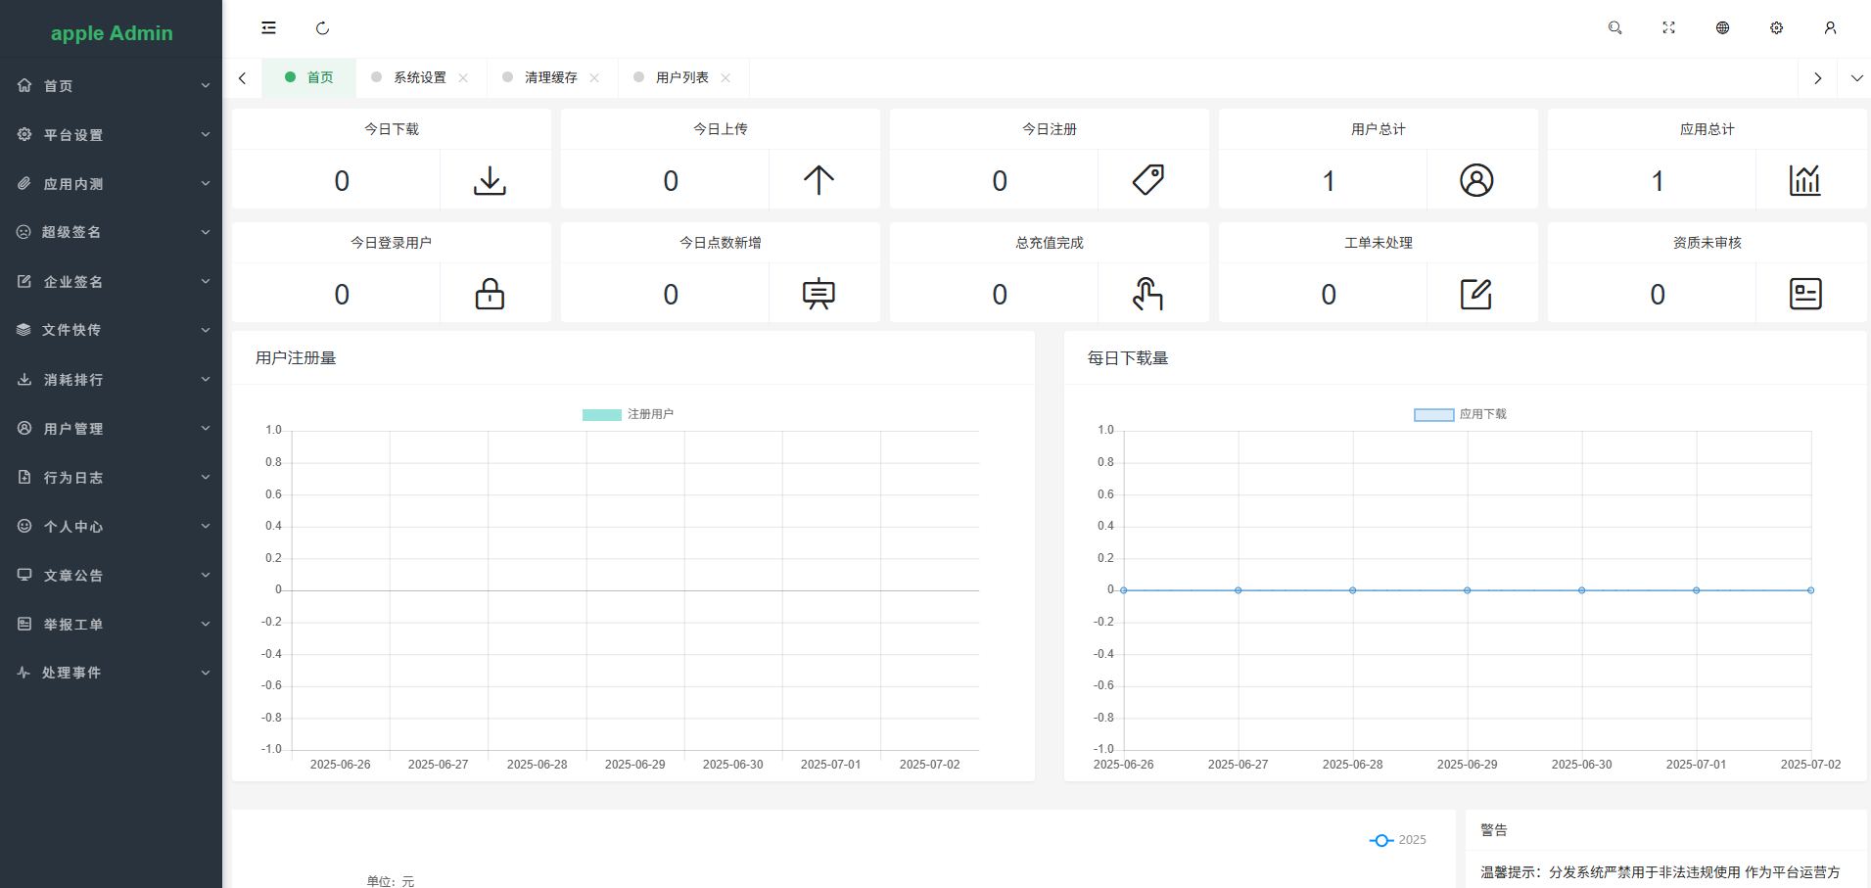Click the user circle icon in 用户总计 card
Viewport: 1871px width, 888px height.
(x=1476, y=180)
